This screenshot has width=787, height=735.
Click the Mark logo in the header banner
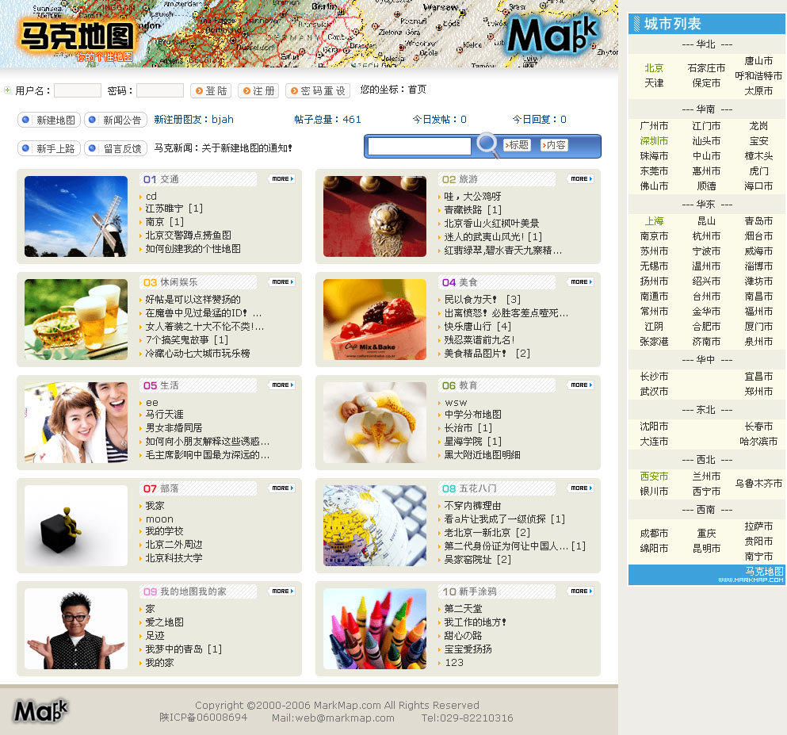[552, 34]
